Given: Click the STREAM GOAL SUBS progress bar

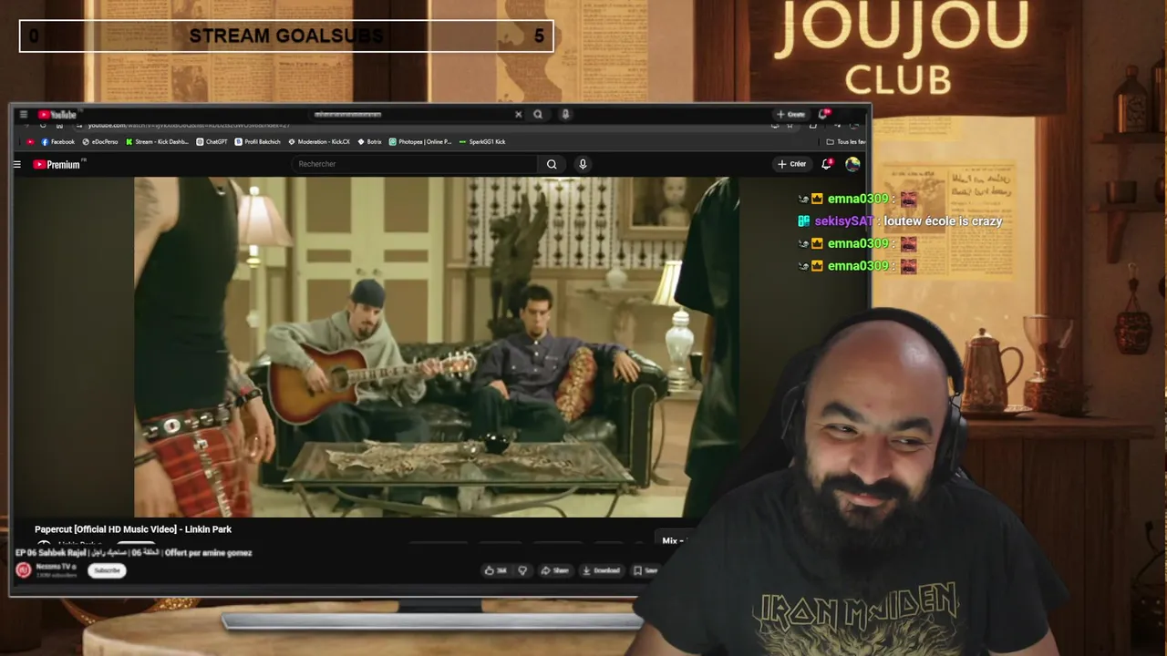Looking at the screenshot, I should (286, 36).
